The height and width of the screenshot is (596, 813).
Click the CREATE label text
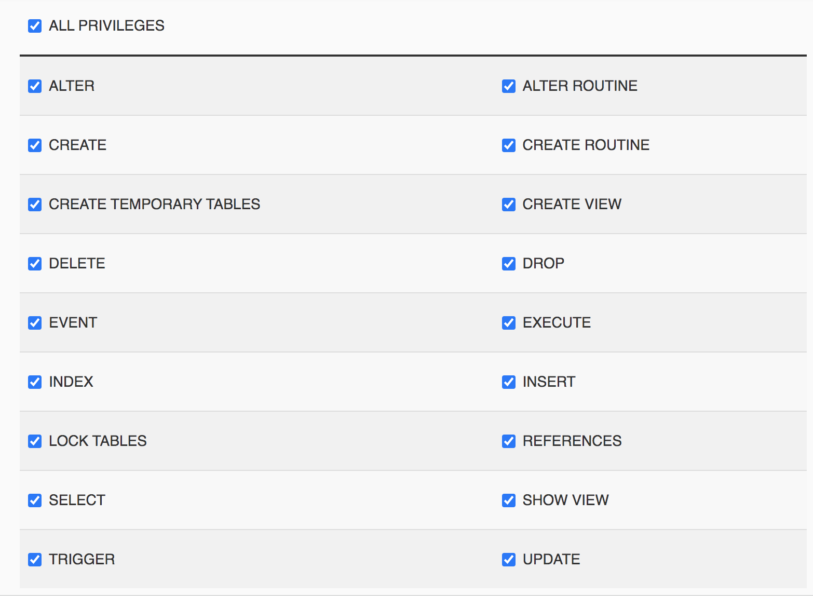pyautogui.click(x=77, y=145)
